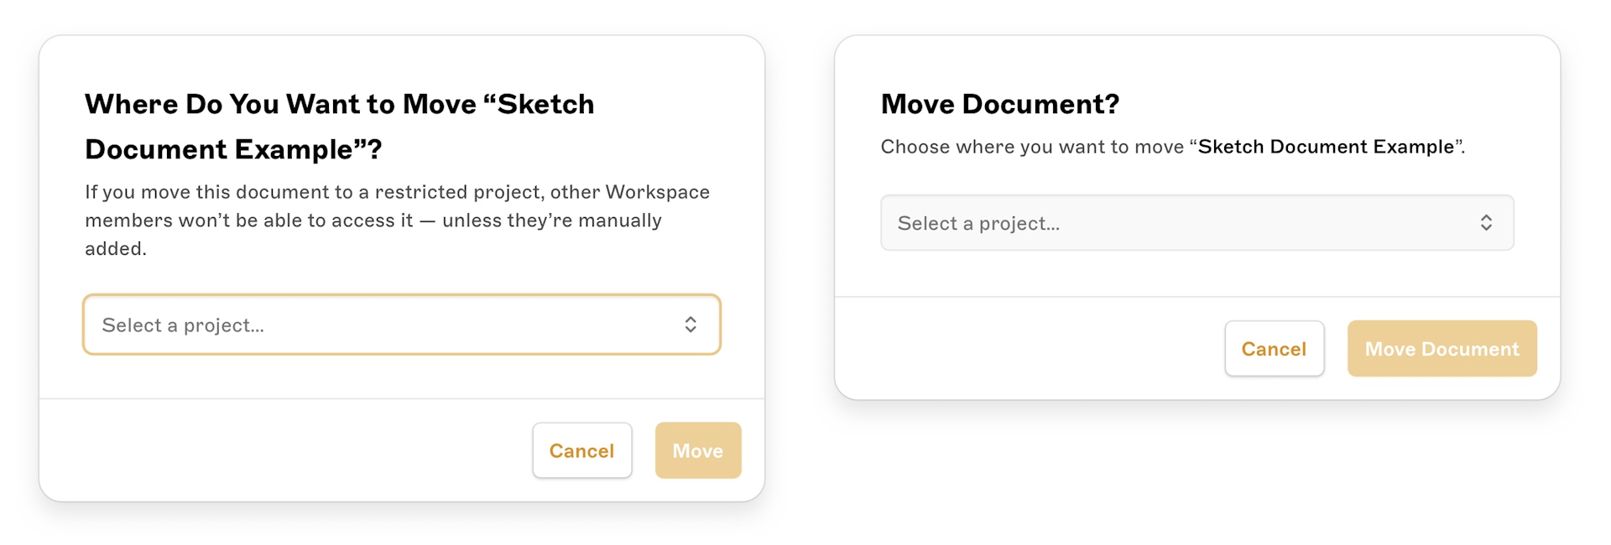Viewport: 1611px width, 545px height.
Task: Open the Select a project dropdown in Move Document dialog
Action: [x=1197, y=223]
